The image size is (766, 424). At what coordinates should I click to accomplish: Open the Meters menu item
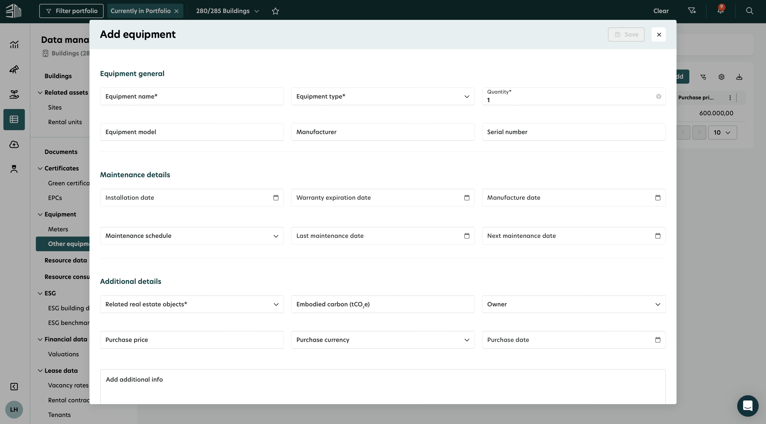point(58,229)
